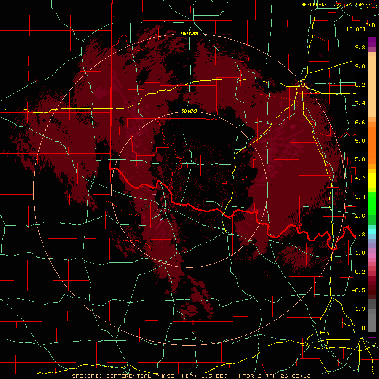Click the 5.0 scale value
The height and width of the screenshot is (379, 379).
click(x=360, y=160)
